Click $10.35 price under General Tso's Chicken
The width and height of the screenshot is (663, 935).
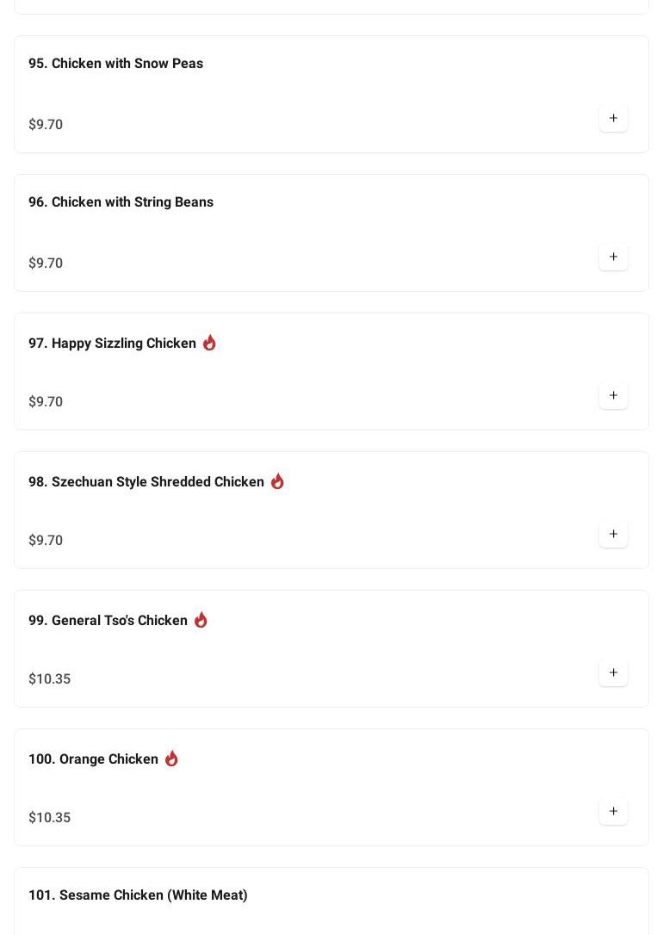[x=49, y=678]
